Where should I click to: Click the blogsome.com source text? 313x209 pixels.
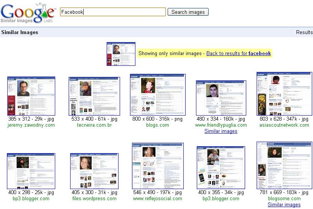click(x=284, y=199)
